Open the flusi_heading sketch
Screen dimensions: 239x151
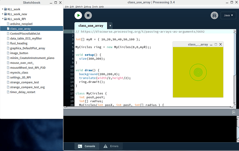[19, 43]
